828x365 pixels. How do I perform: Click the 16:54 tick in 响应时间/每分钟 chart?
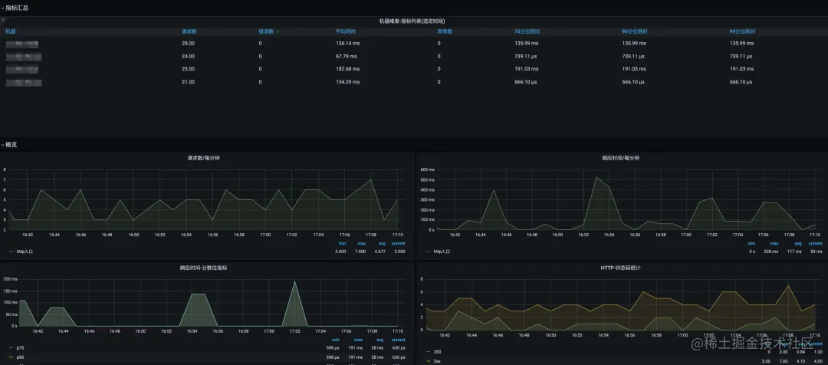609,235
